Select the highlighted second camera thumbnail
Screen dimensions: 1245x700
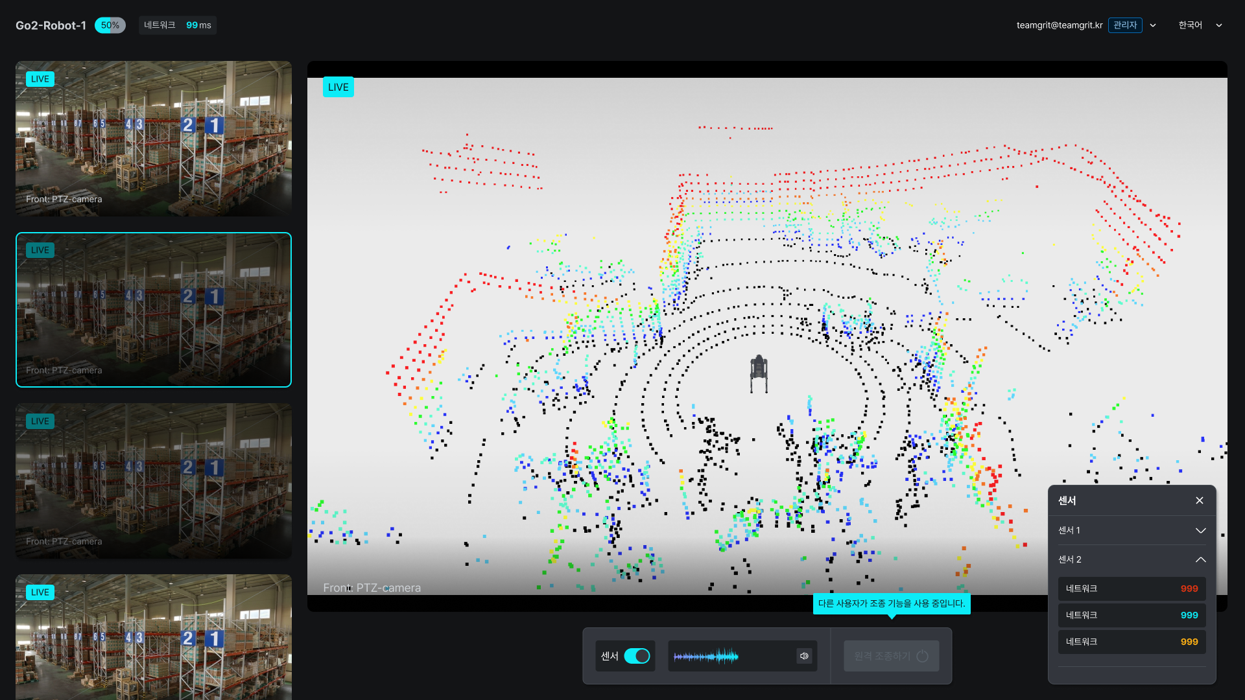[x=154, y=310]
